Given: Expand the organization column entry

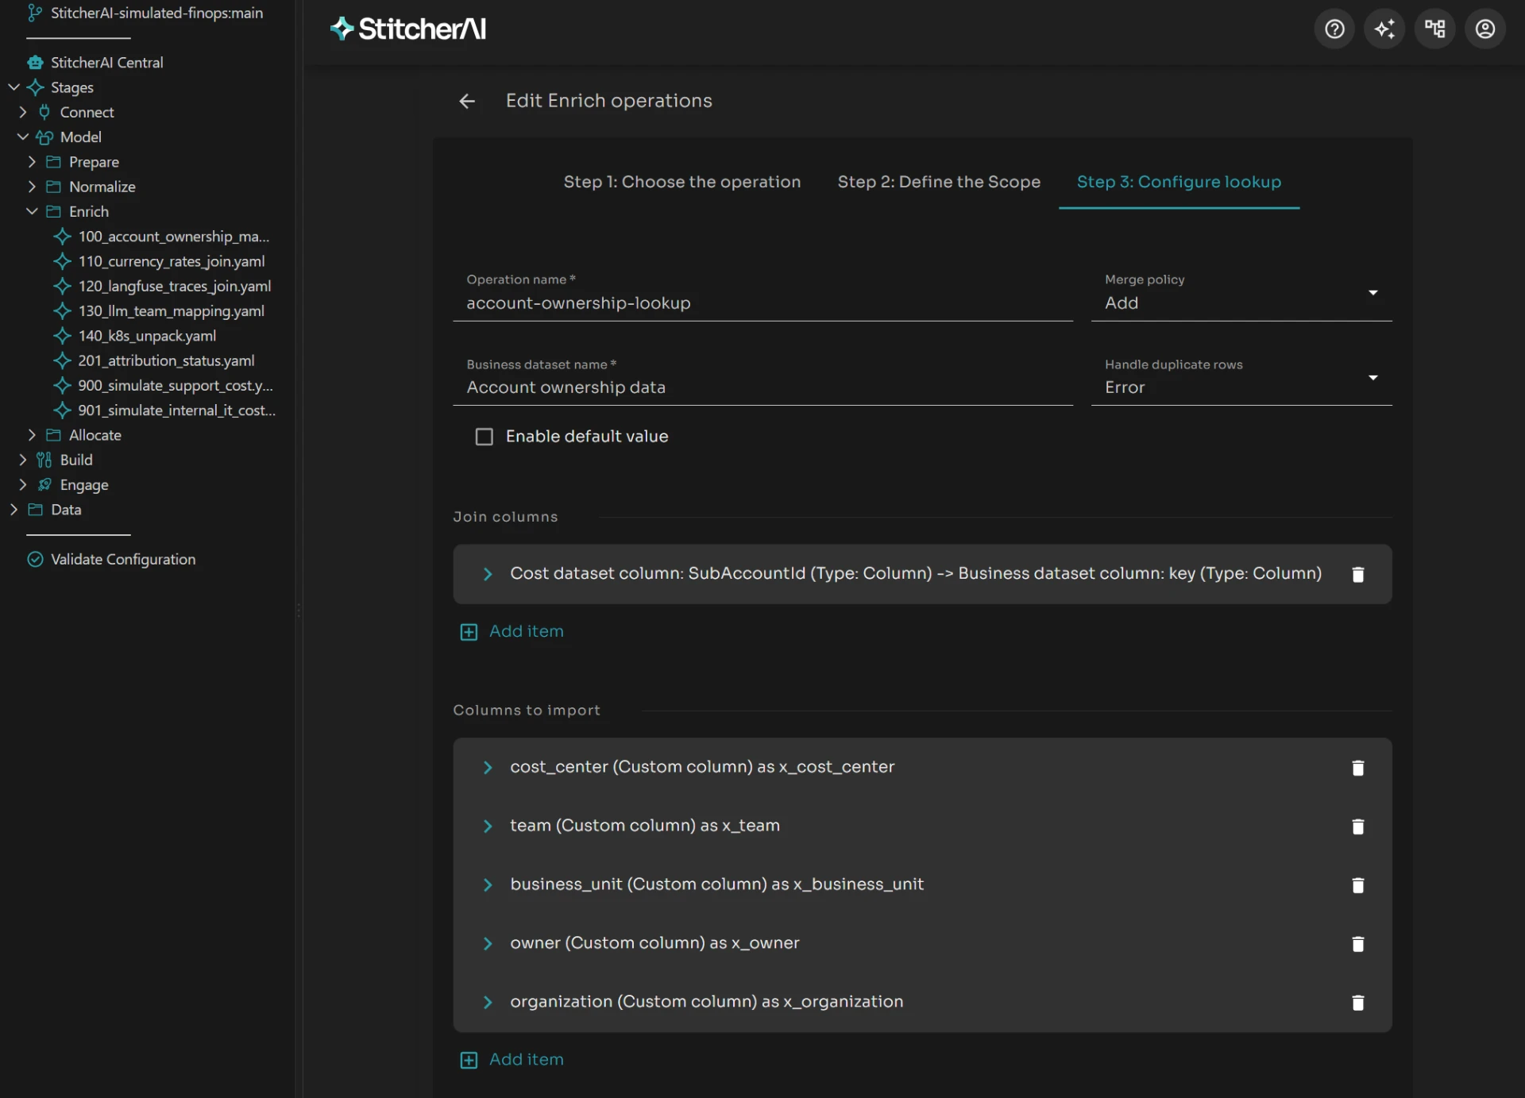Looking at the screenshot, I should (x=488, y=1003).
